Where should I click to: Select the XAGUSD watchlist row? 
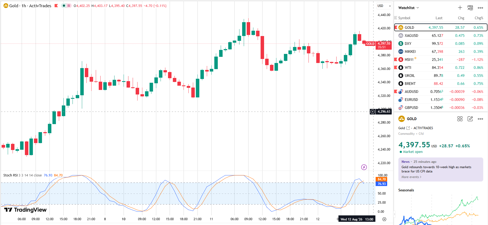441,35
